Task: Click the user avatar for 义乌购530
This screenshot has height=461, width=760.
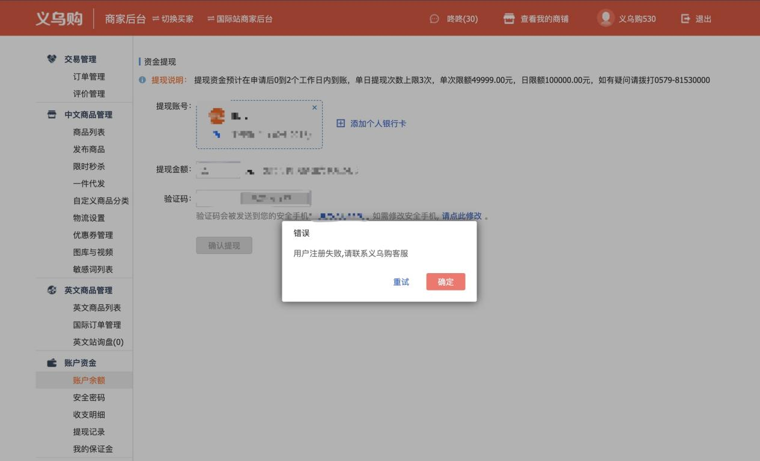Action: click(x=606, y=18)
